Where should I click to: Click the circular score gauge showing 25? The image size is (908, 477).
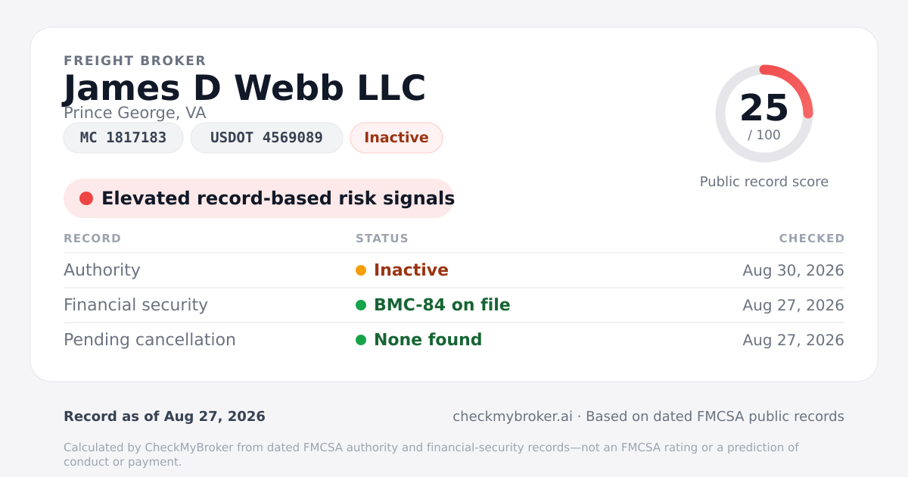(764, 114)
